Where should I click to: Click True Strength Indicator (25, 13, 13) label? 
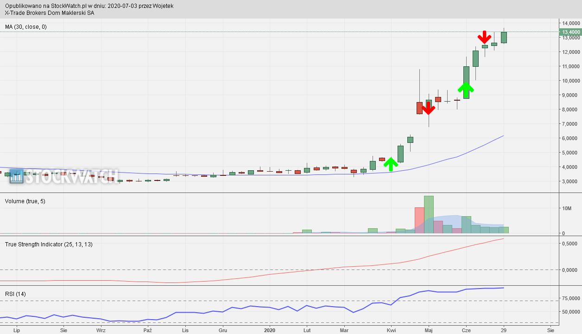pyautogui.click(x=49, y=244)
